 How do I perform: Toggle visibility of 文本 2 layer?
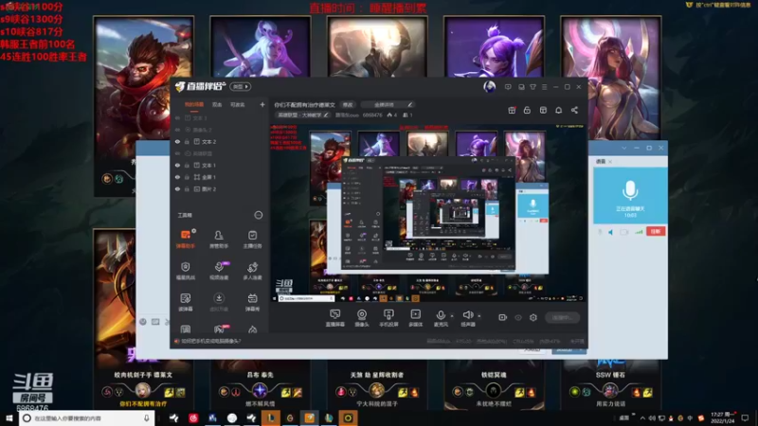[177, 141]
